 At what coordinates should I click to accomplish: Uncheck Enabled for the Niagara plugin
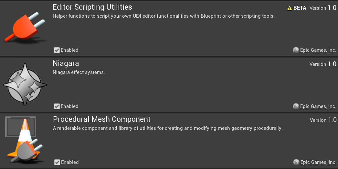pos(57,106)
